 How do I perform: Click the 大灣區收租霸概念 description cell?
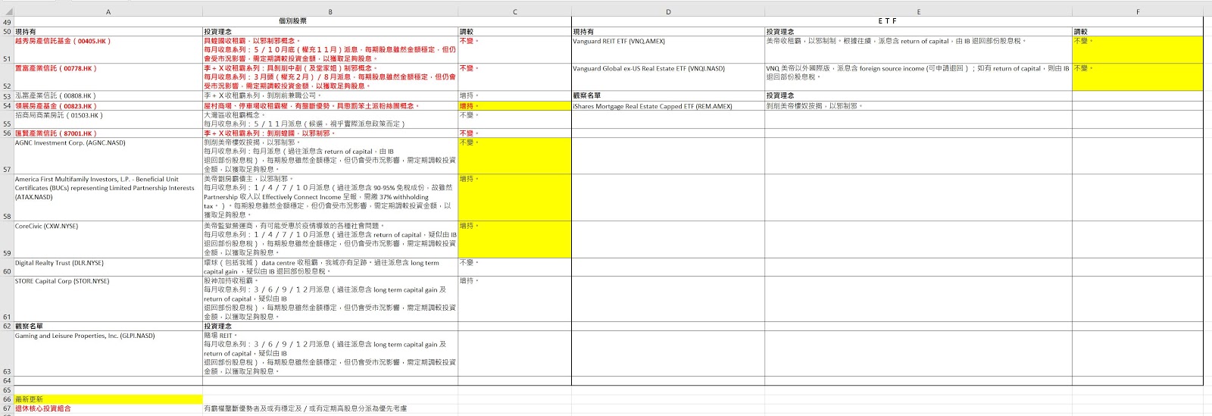(x=330, y=120)
